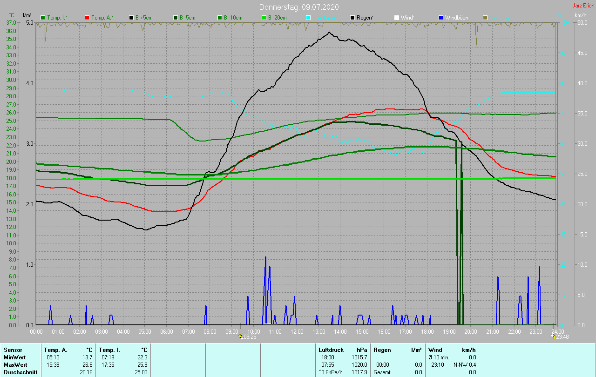This screenshot has height=377, width=596.
Task: Click the Temp. A. column header in table
Action: pyautogui.click(x=55, y=350)
